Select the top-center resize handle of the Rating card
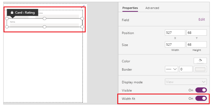Screen dimensions: 213x108 [44, 19]
